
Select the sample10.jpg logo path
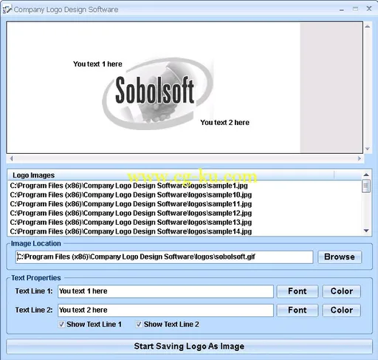[x=131, y=194]
